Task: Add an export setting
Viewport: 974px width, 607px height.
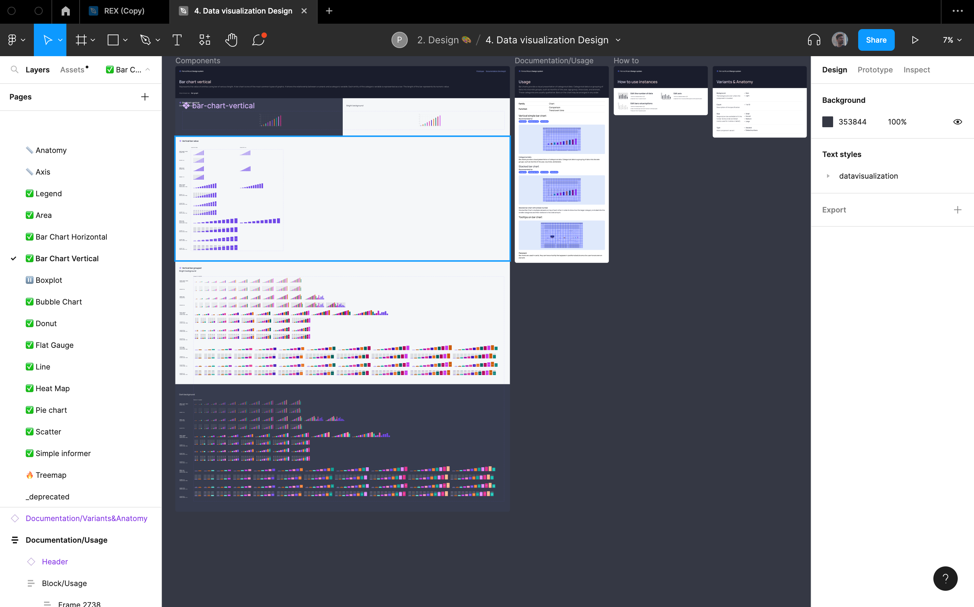Action: [957, 209]
